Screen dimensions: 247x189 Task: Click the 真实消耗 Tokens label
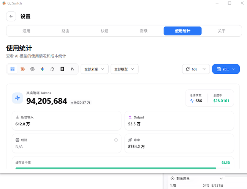click(39, 93)
